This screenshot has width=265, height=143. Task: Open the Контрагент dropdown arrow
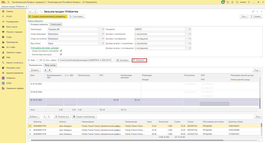(x=187, y=29)
